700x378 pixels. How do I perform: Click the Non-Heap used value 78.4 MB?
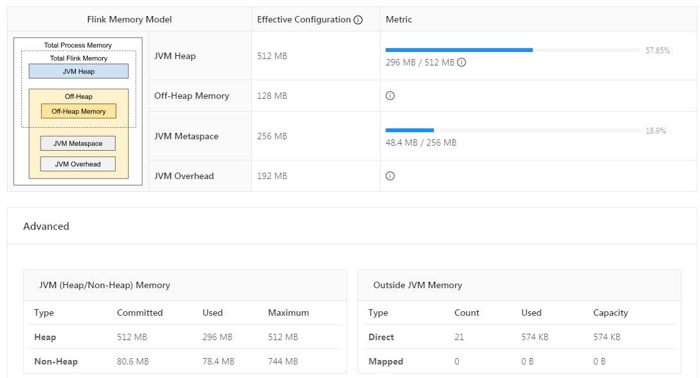tap(219, 361)
